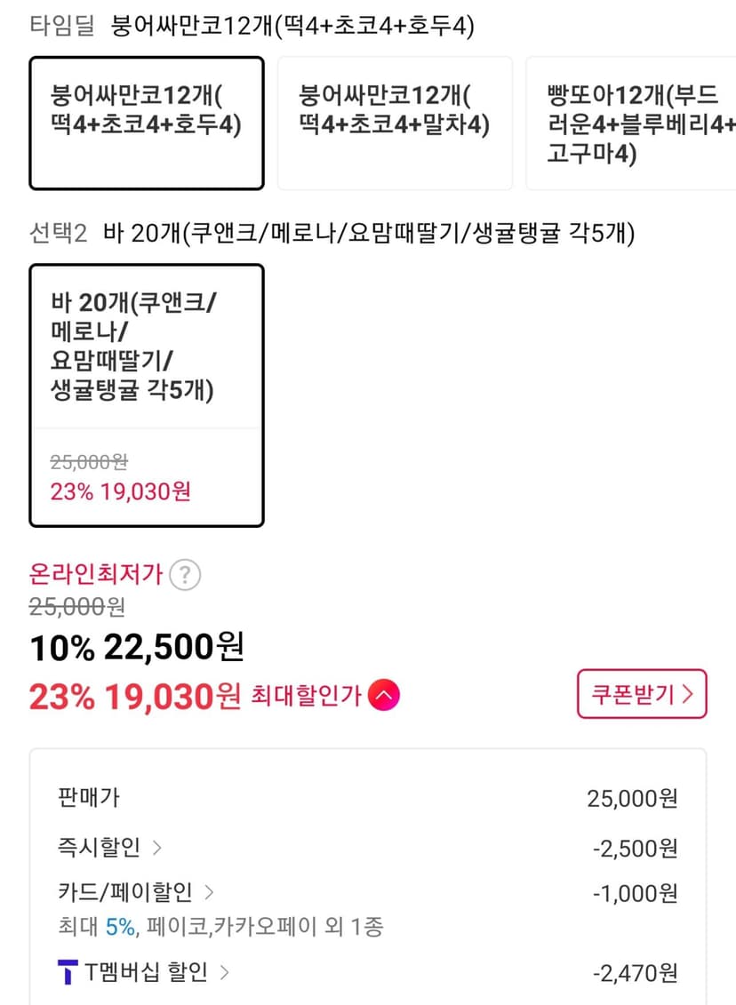The image size is (736, 1005).
Task: Open the chevron beside 카드/페이할인
Action: 208,891
